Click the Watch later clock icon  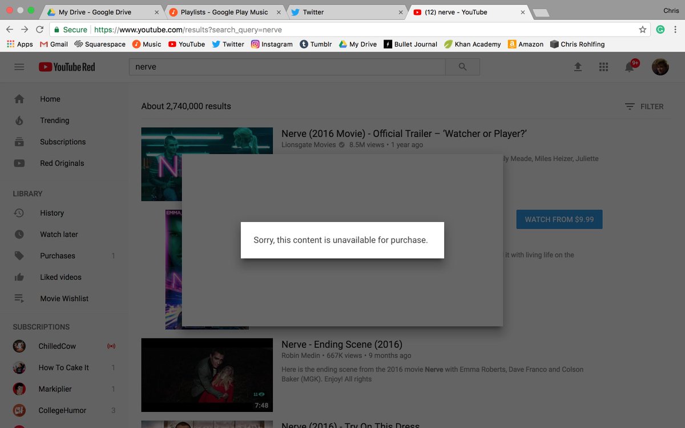pyautogui.click(x=19, y=234)
